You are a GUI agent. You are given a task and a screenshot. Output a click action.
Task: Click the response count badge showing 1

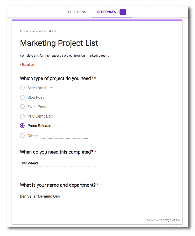(123, 12)
